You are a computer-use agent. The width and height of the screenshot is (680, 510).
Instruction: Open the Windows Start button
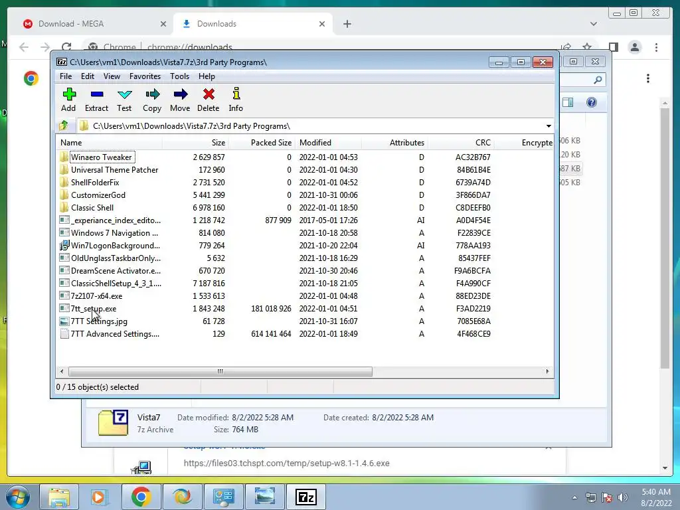click(17, 497)
